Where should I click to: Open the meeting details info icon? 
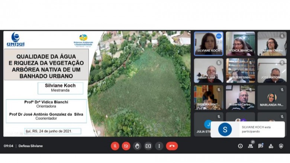click(x=240, y=146)
